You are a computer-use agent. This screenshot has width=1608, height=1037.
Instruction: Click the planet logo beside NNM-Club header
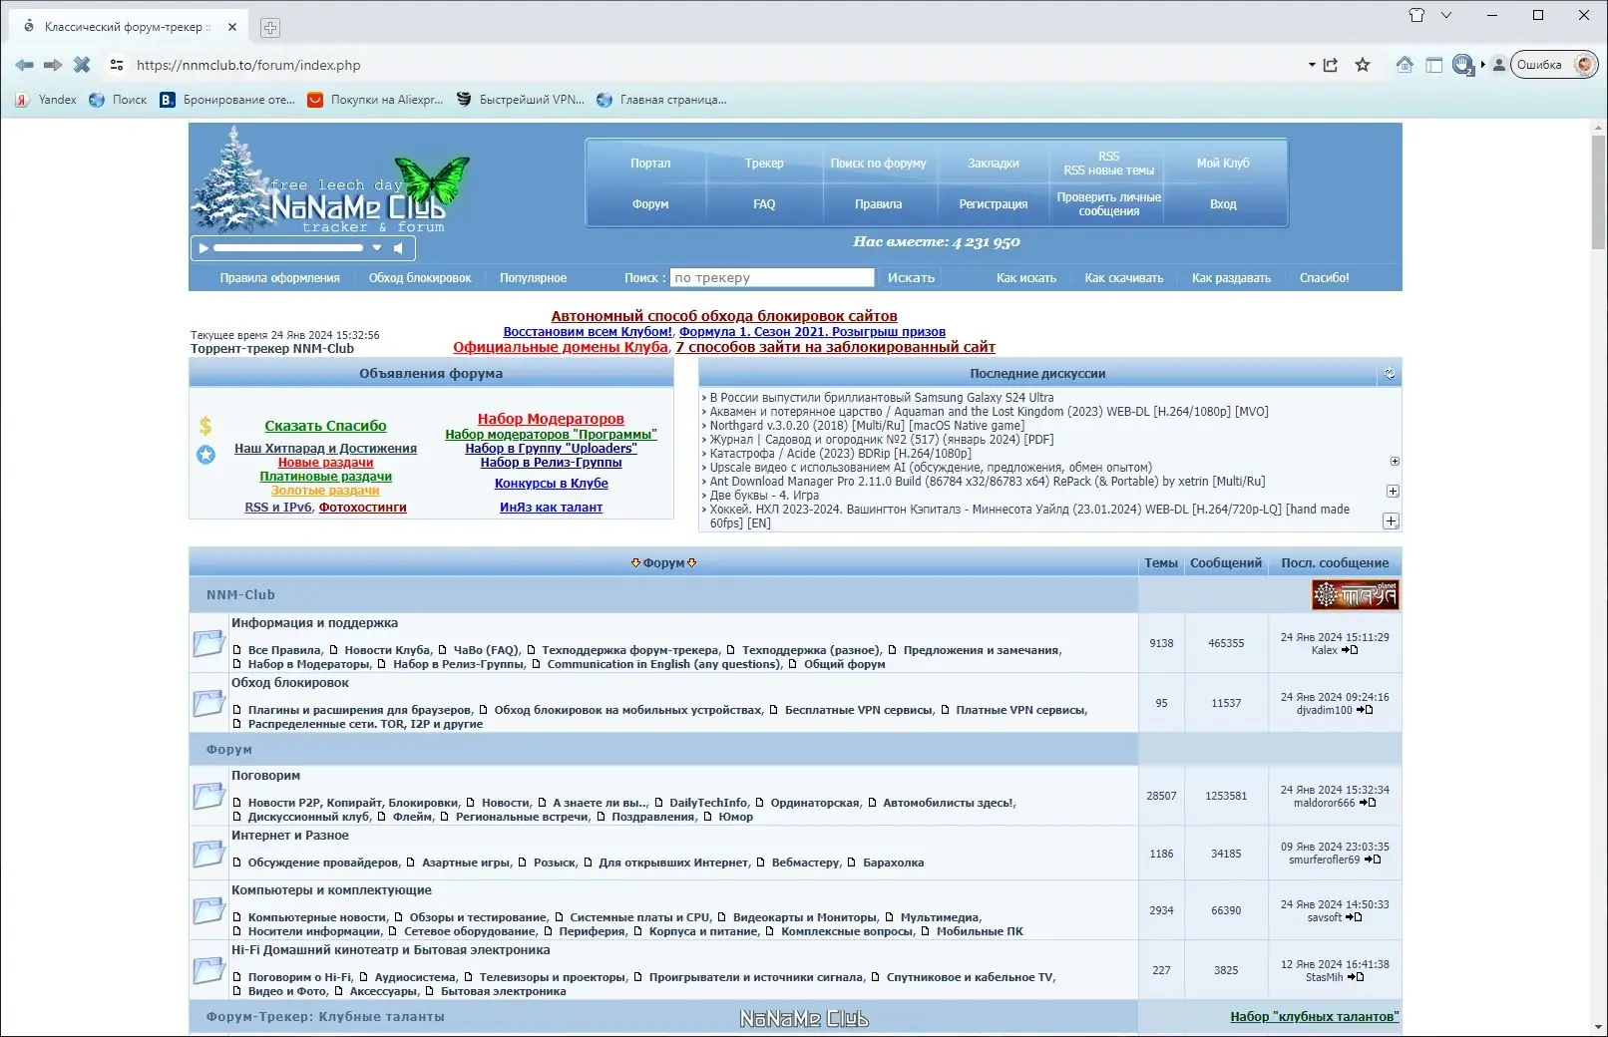(1354, 594)
